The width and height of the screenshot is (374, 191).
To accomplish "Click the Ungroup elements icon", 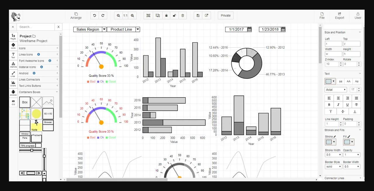I will [158, 15].
